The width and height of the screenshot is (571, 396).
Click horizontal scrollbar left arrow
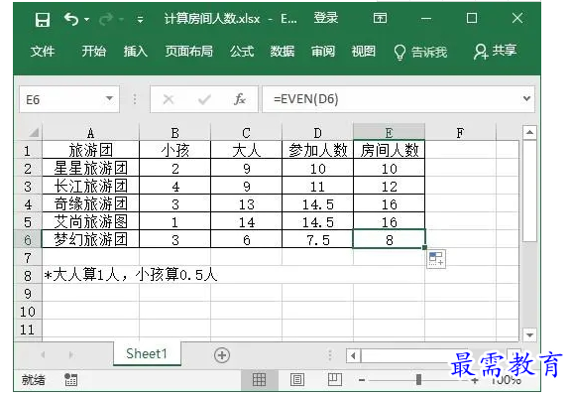(353, 355)
